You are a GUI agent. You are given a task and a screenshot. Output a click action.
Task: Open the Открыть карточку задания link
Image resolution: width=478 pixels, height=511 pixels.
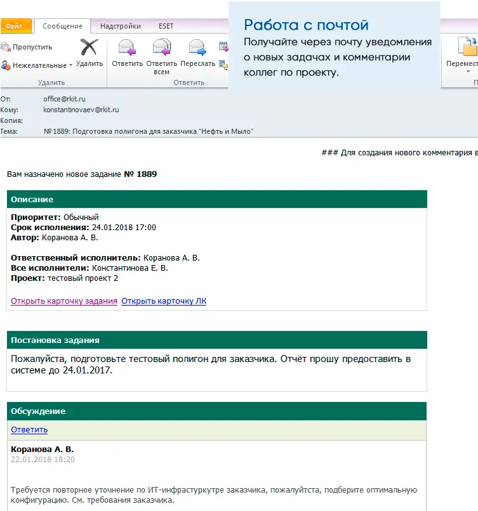[63, 301]
